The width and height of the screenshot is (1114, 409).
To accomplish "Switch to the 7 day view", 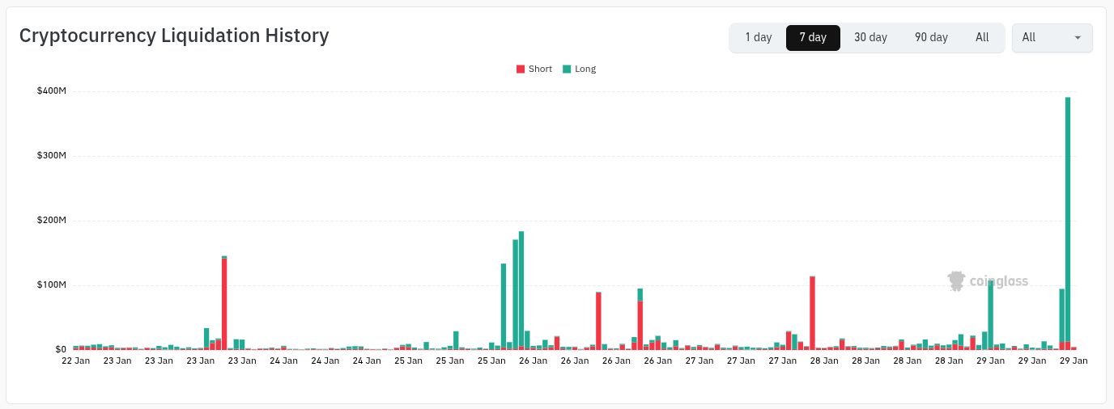I will [813, 37].
